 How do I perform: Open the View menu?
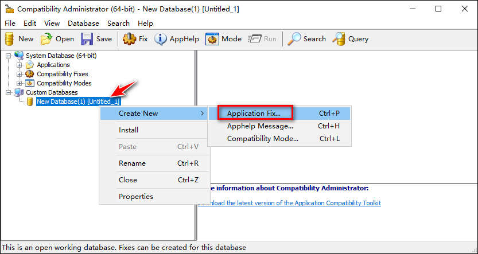[x=52, y=24]
